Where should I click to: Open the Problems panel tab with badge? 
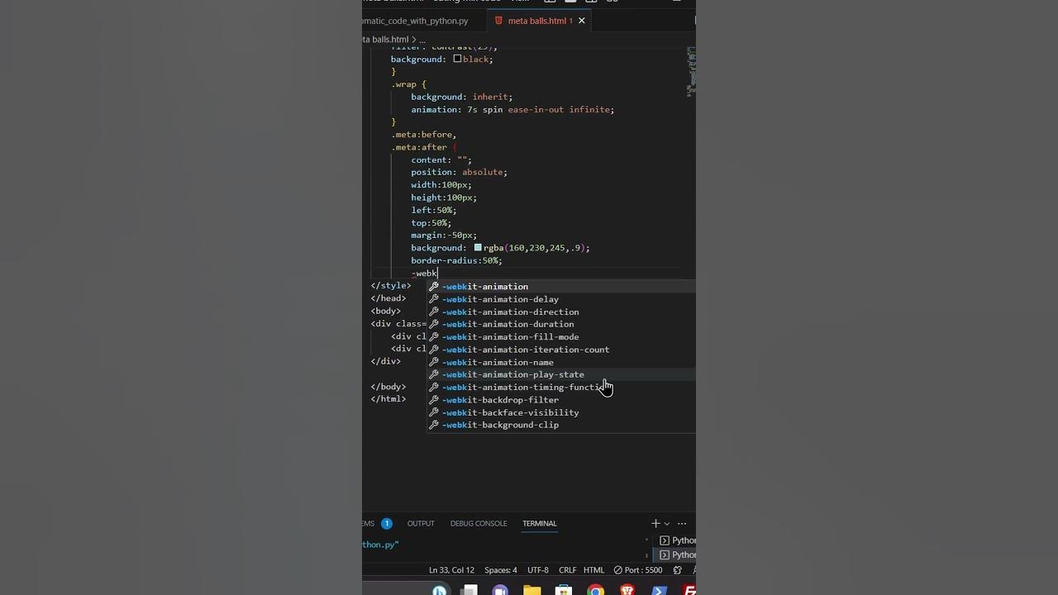(377, 523)
